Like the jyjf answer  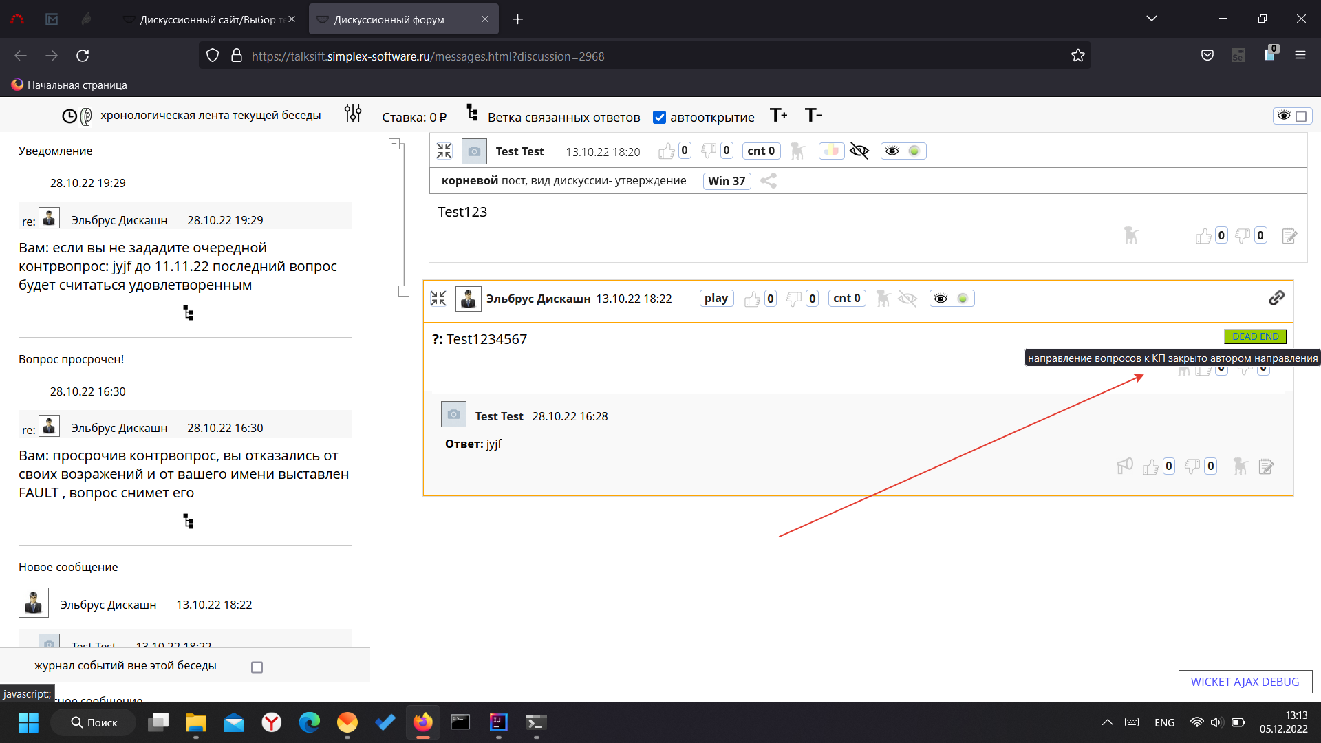point(1150,467)
